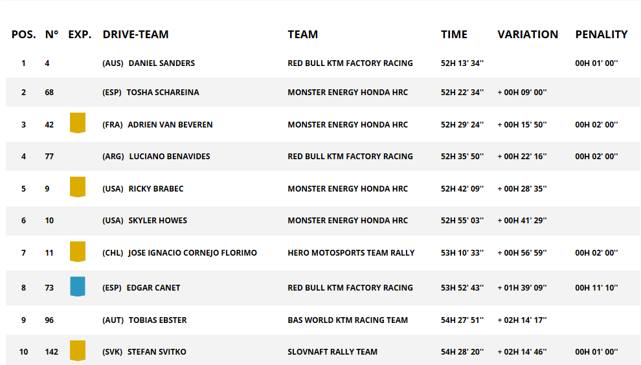Click Stefan Svitko's yellow experience badge
Viewport: 641px width, 365px height.
[78, 351]
